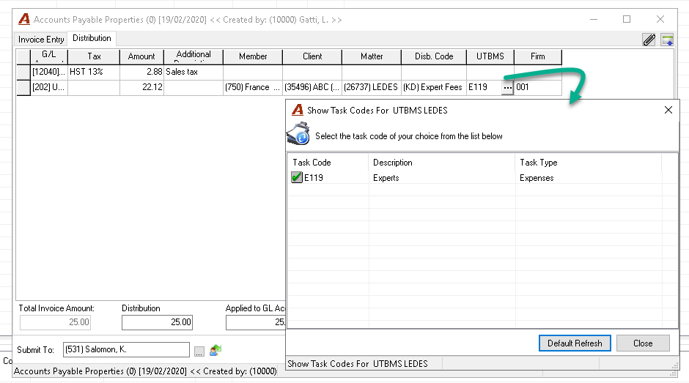689x383 pixels.
Task: Switch to the Invoice Entry tab
Action: click(41, 40)
